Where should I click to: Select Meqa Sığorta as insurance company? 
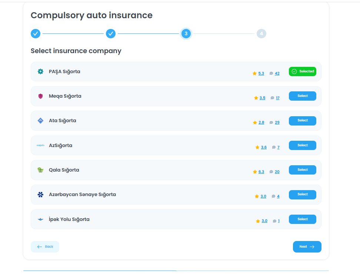click(302, 96)
